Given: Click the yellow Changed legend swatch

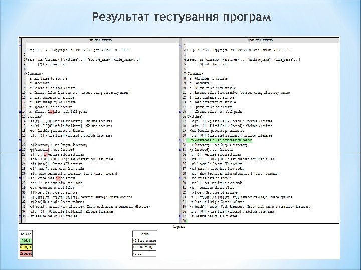Looking at the screenshot, I should 26,247.
